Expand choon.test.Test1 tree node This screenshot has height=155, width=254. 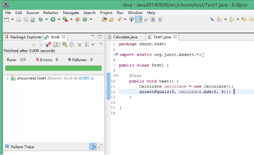point(8,78)
